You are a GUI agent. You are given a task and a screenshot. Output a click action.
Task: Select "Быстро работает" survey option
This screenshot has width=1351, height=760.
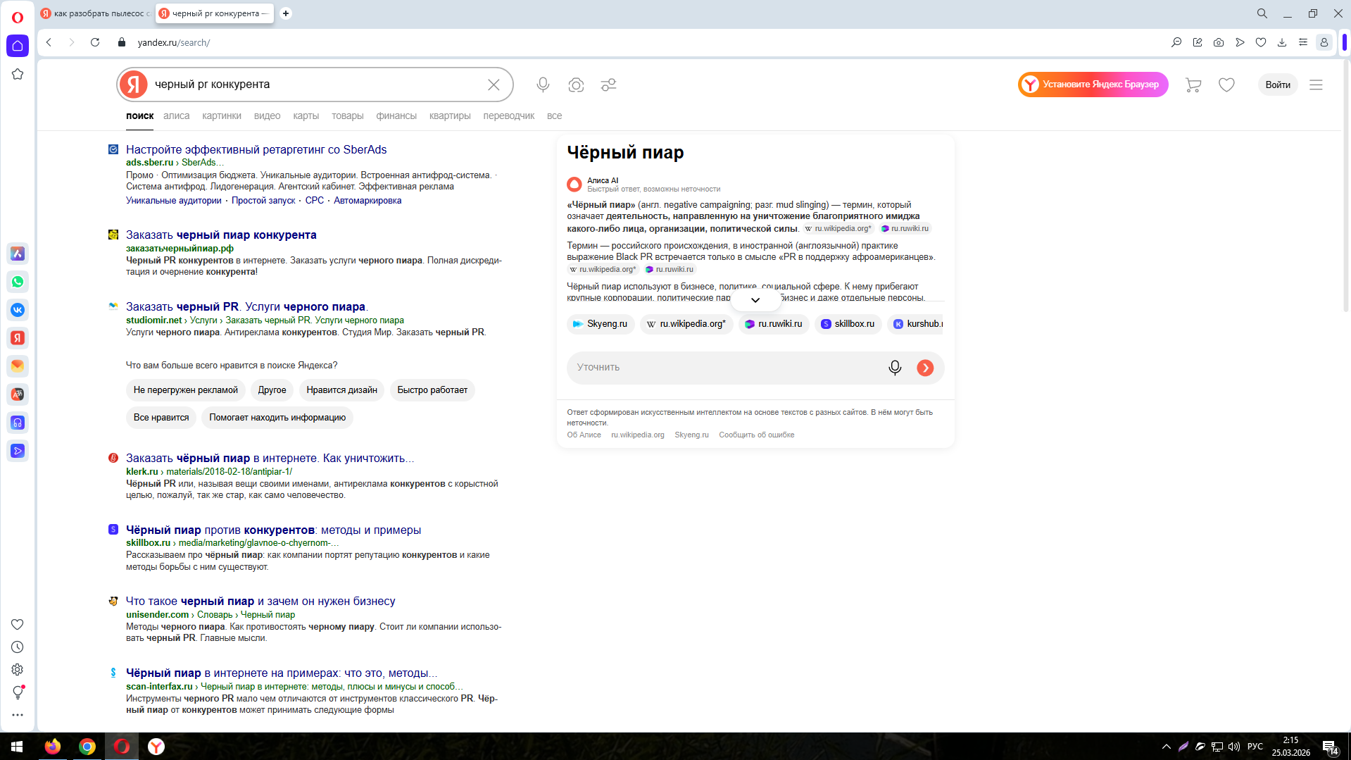[x=432, y=390]
